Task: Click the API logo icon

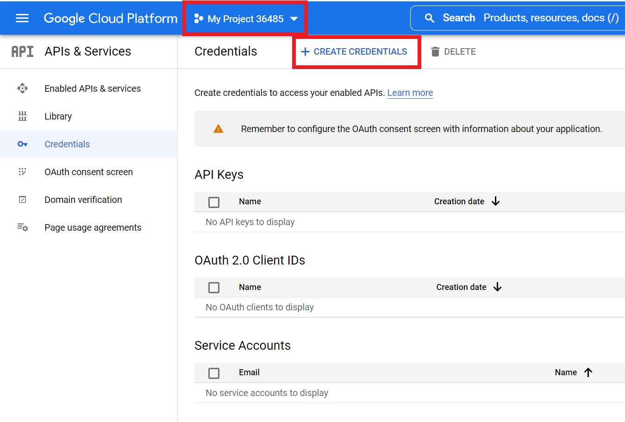Action: tap(22, 51)
